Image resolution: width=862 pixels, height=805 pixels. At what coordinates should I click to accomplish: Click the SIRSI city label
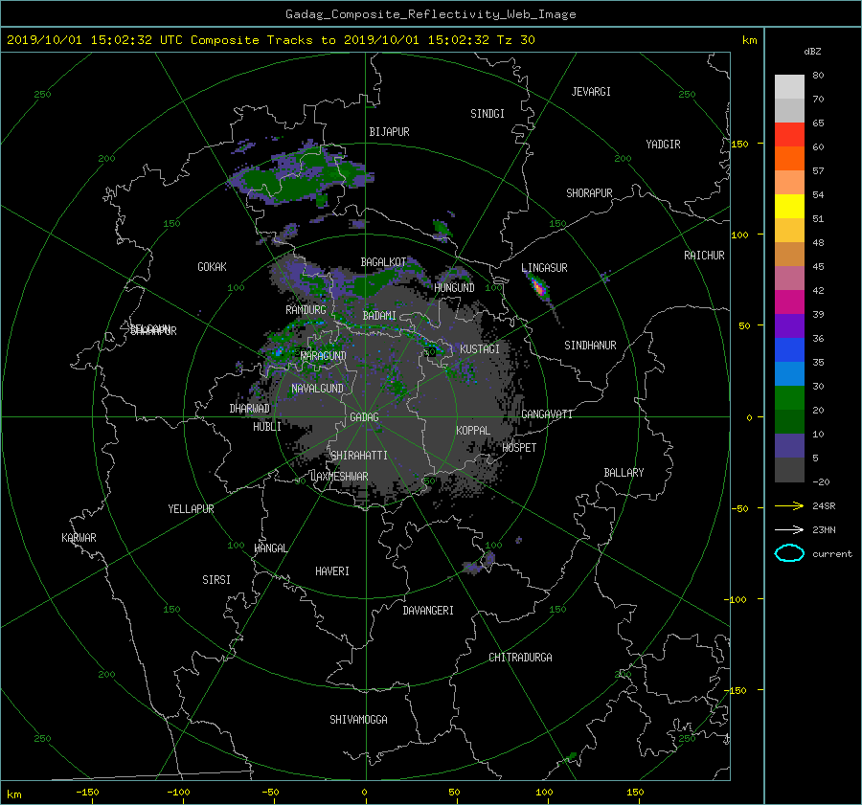[x=216, y=580]
